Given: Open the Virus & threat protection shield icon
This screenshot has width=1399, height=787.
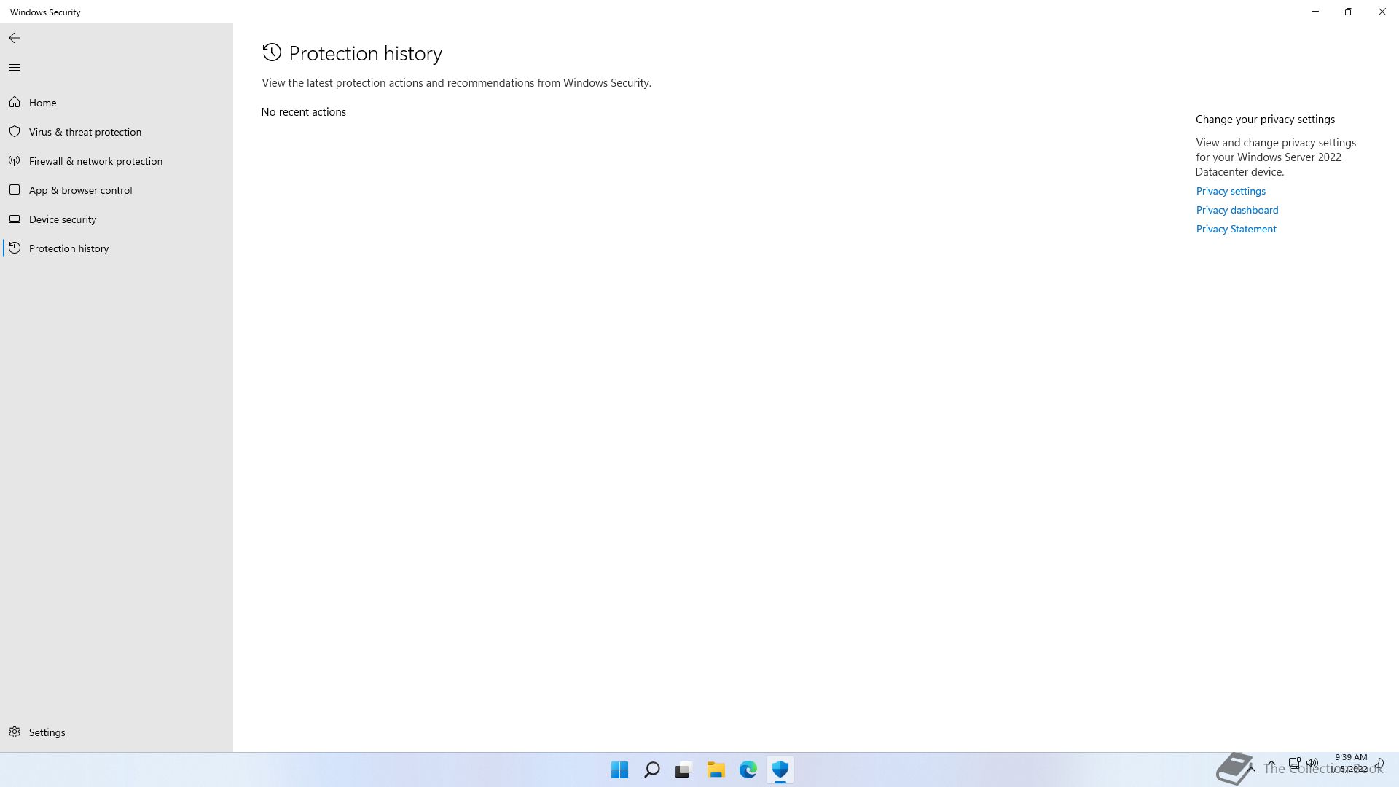Looking at the screenshot, I should point(15,132).
